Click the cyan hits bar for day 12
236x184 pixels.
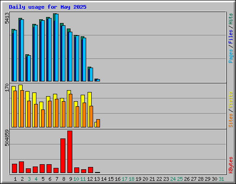coord(91,75)
